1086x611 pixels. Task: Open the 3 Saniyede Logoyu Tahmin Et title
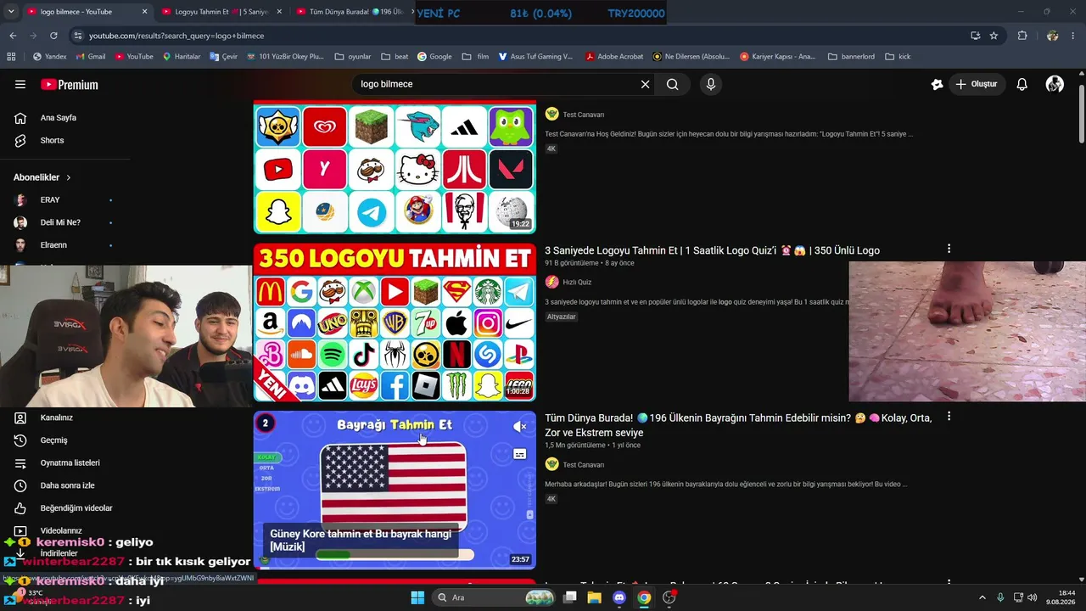pos(712,250)
